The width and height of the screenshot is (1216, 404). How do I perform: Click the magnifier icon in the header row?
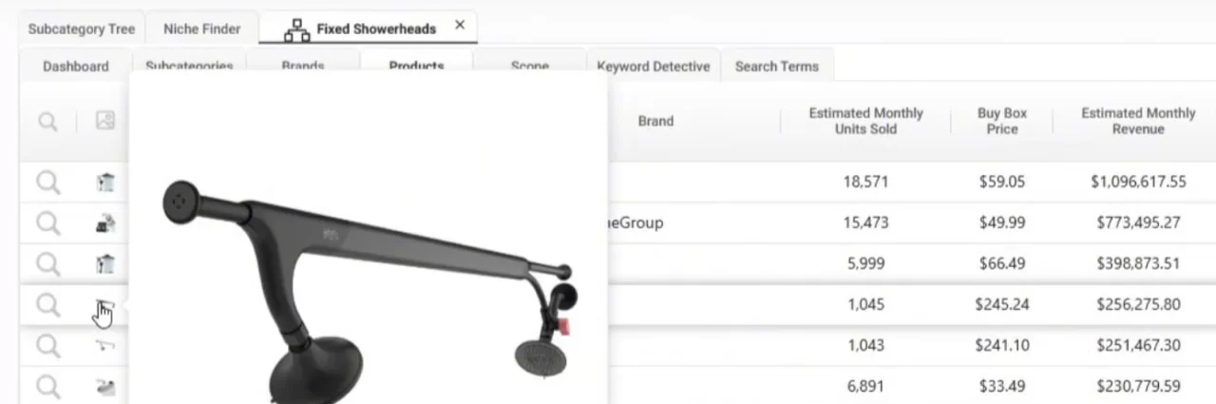(47, 121)
